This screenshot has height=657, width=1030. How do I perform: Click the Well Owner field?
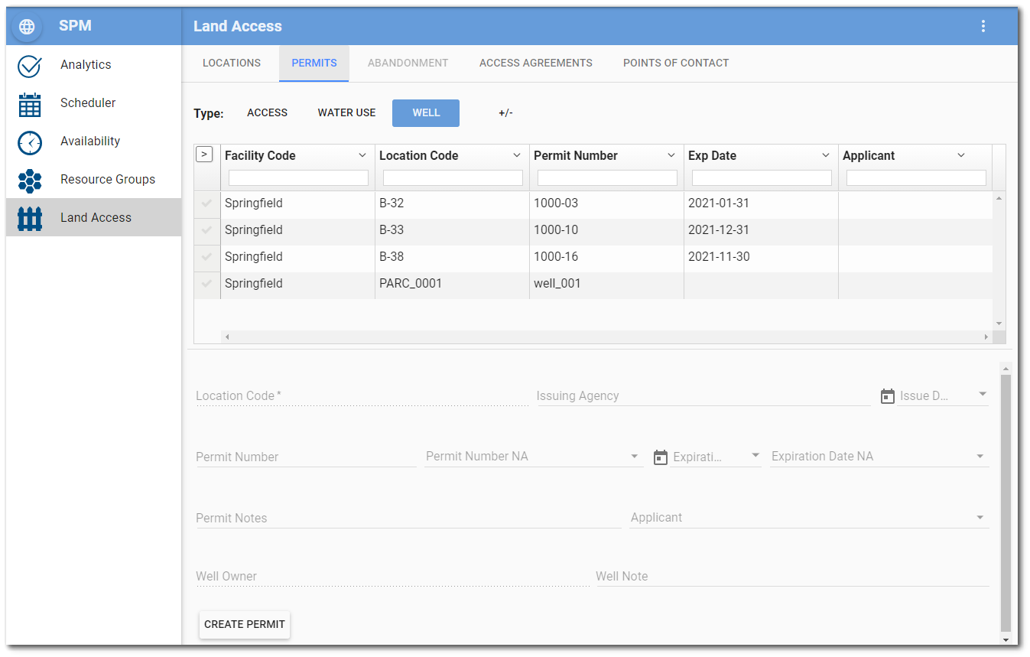point(392,577)
